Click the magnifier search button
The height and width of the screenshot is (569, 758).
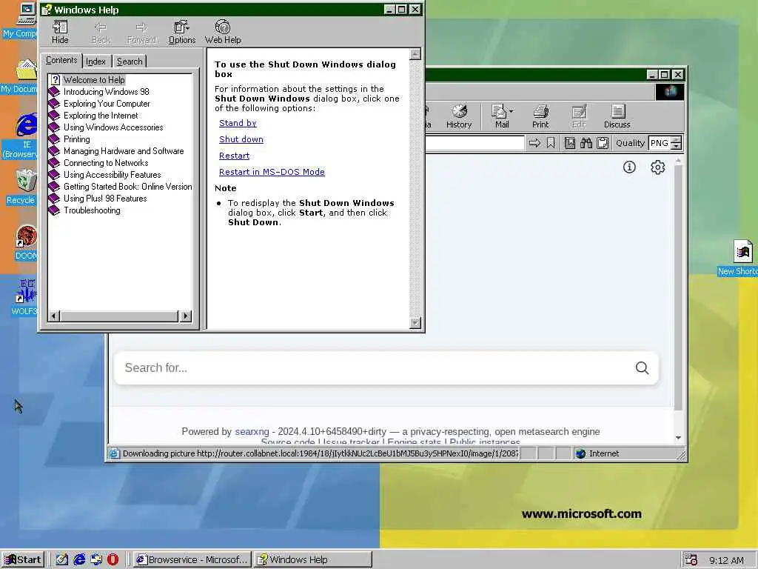pyautogui.click(x=642, y=367)
